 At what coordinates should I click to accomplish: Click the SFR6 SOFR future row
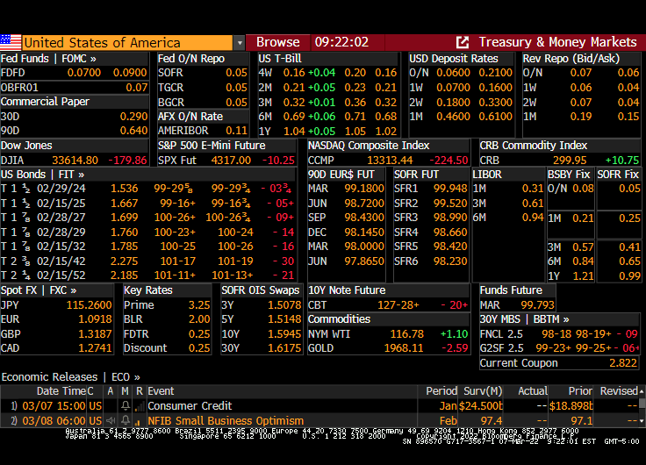click(x=431, y=261)
